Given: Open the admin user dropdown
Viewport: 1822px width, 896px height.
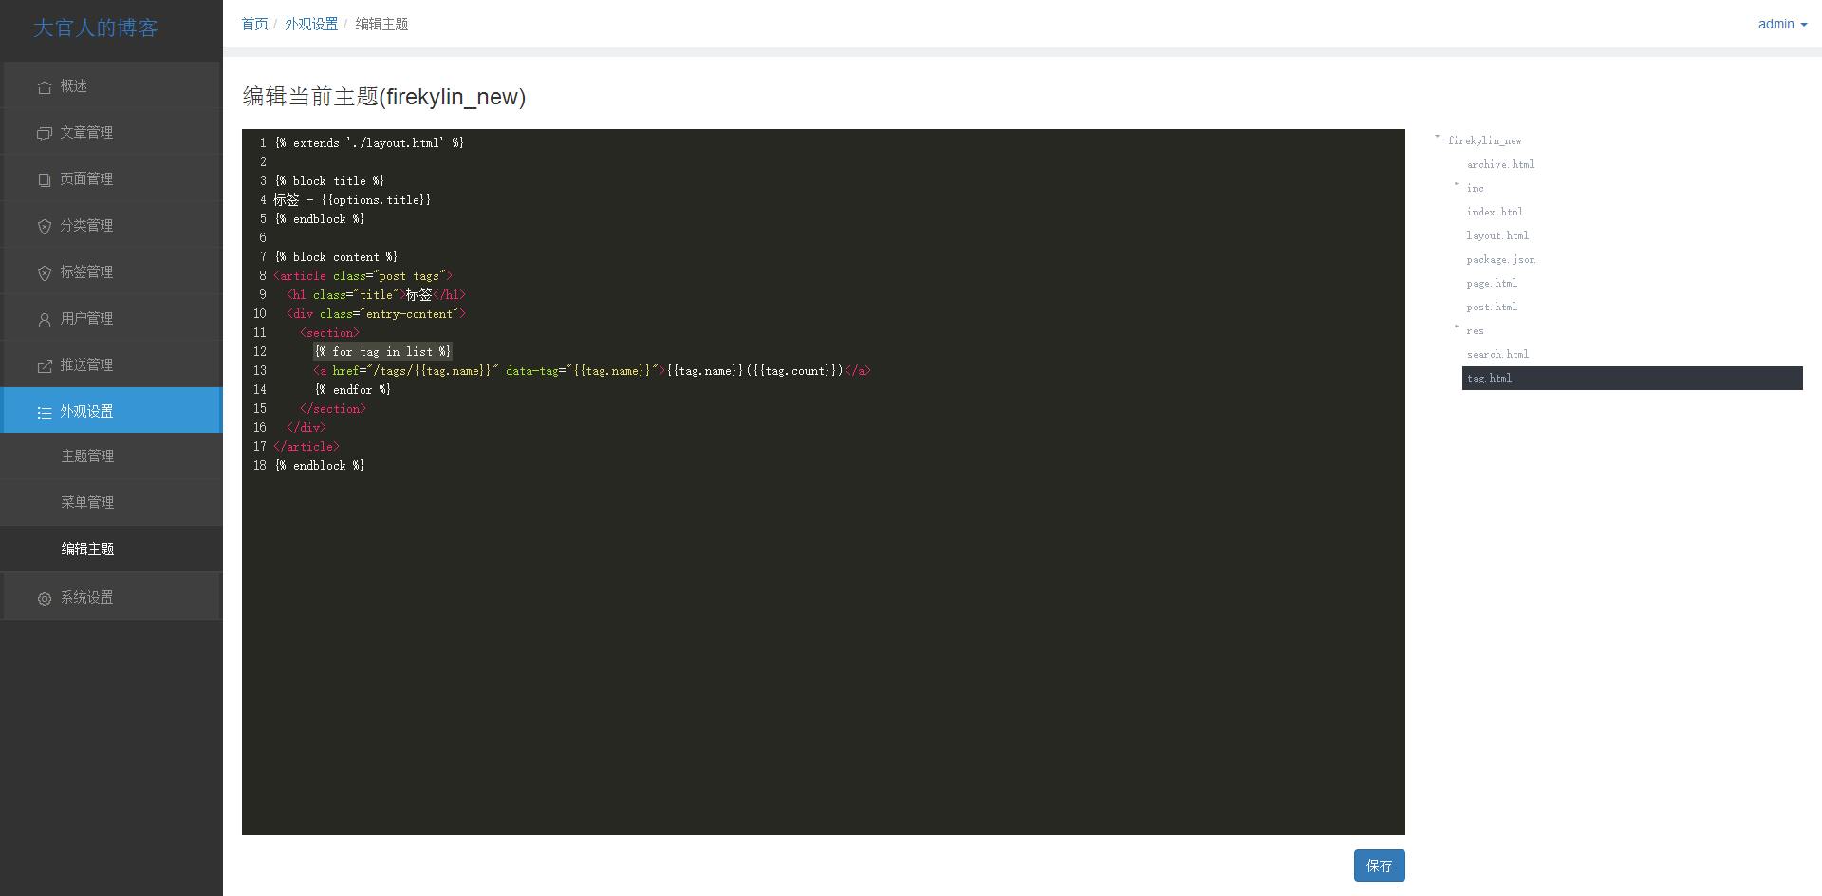Looking at the screenshot, I should [1782, 24].
